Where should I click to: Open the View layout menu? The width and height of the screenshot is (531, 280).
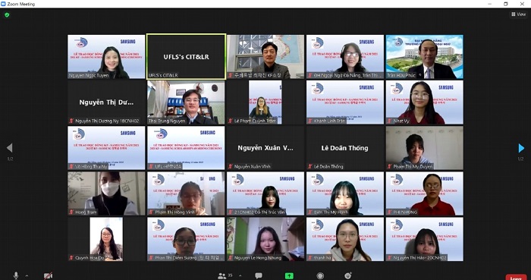(518, 14)
